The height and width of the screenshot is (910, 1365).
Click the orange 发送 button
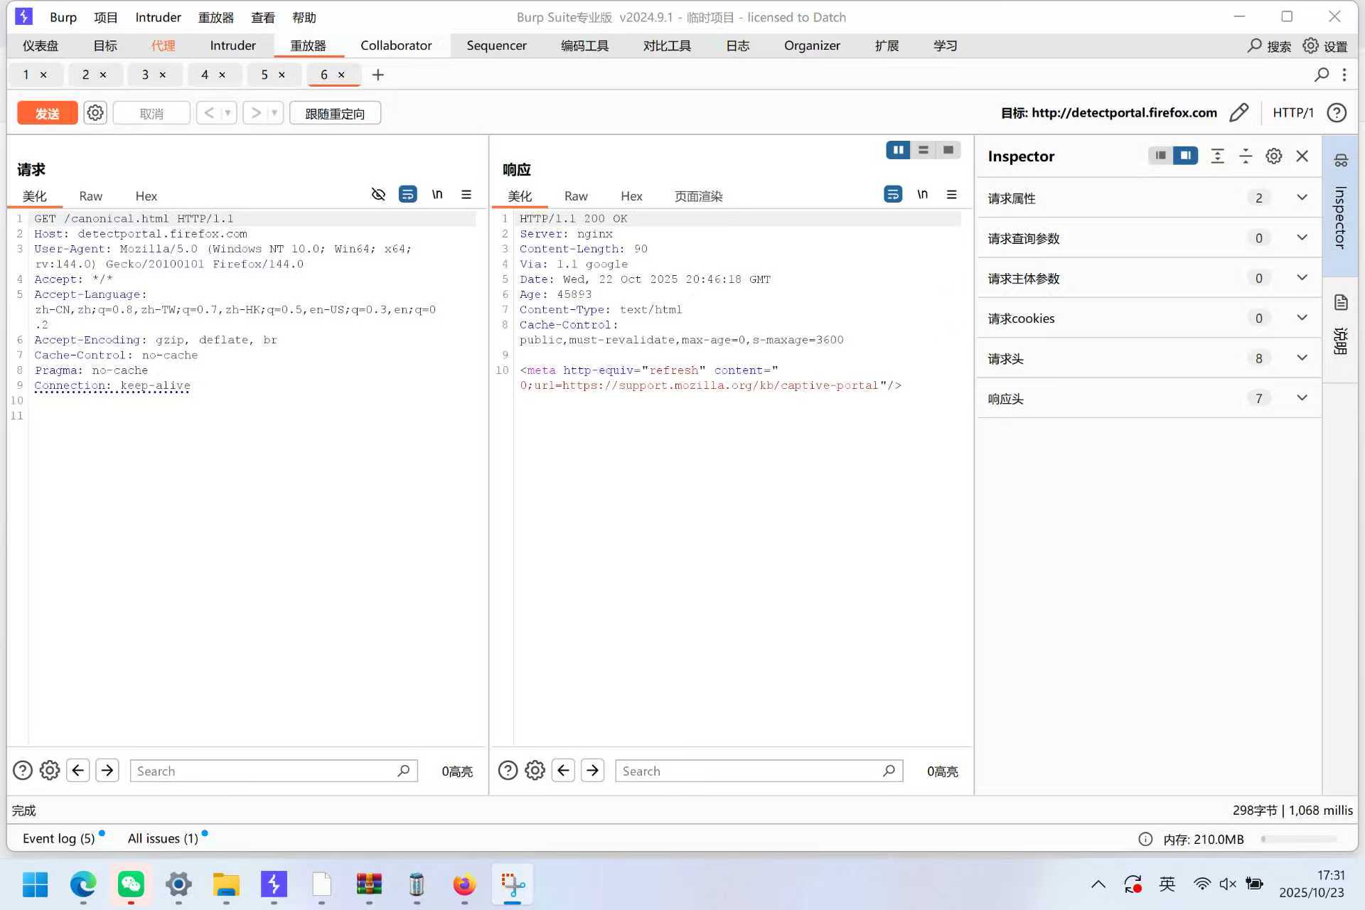(x=47, y=113)
